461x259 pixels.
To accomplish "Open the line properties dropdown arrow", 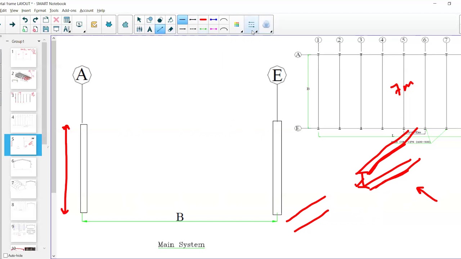I will pos(256,32).
